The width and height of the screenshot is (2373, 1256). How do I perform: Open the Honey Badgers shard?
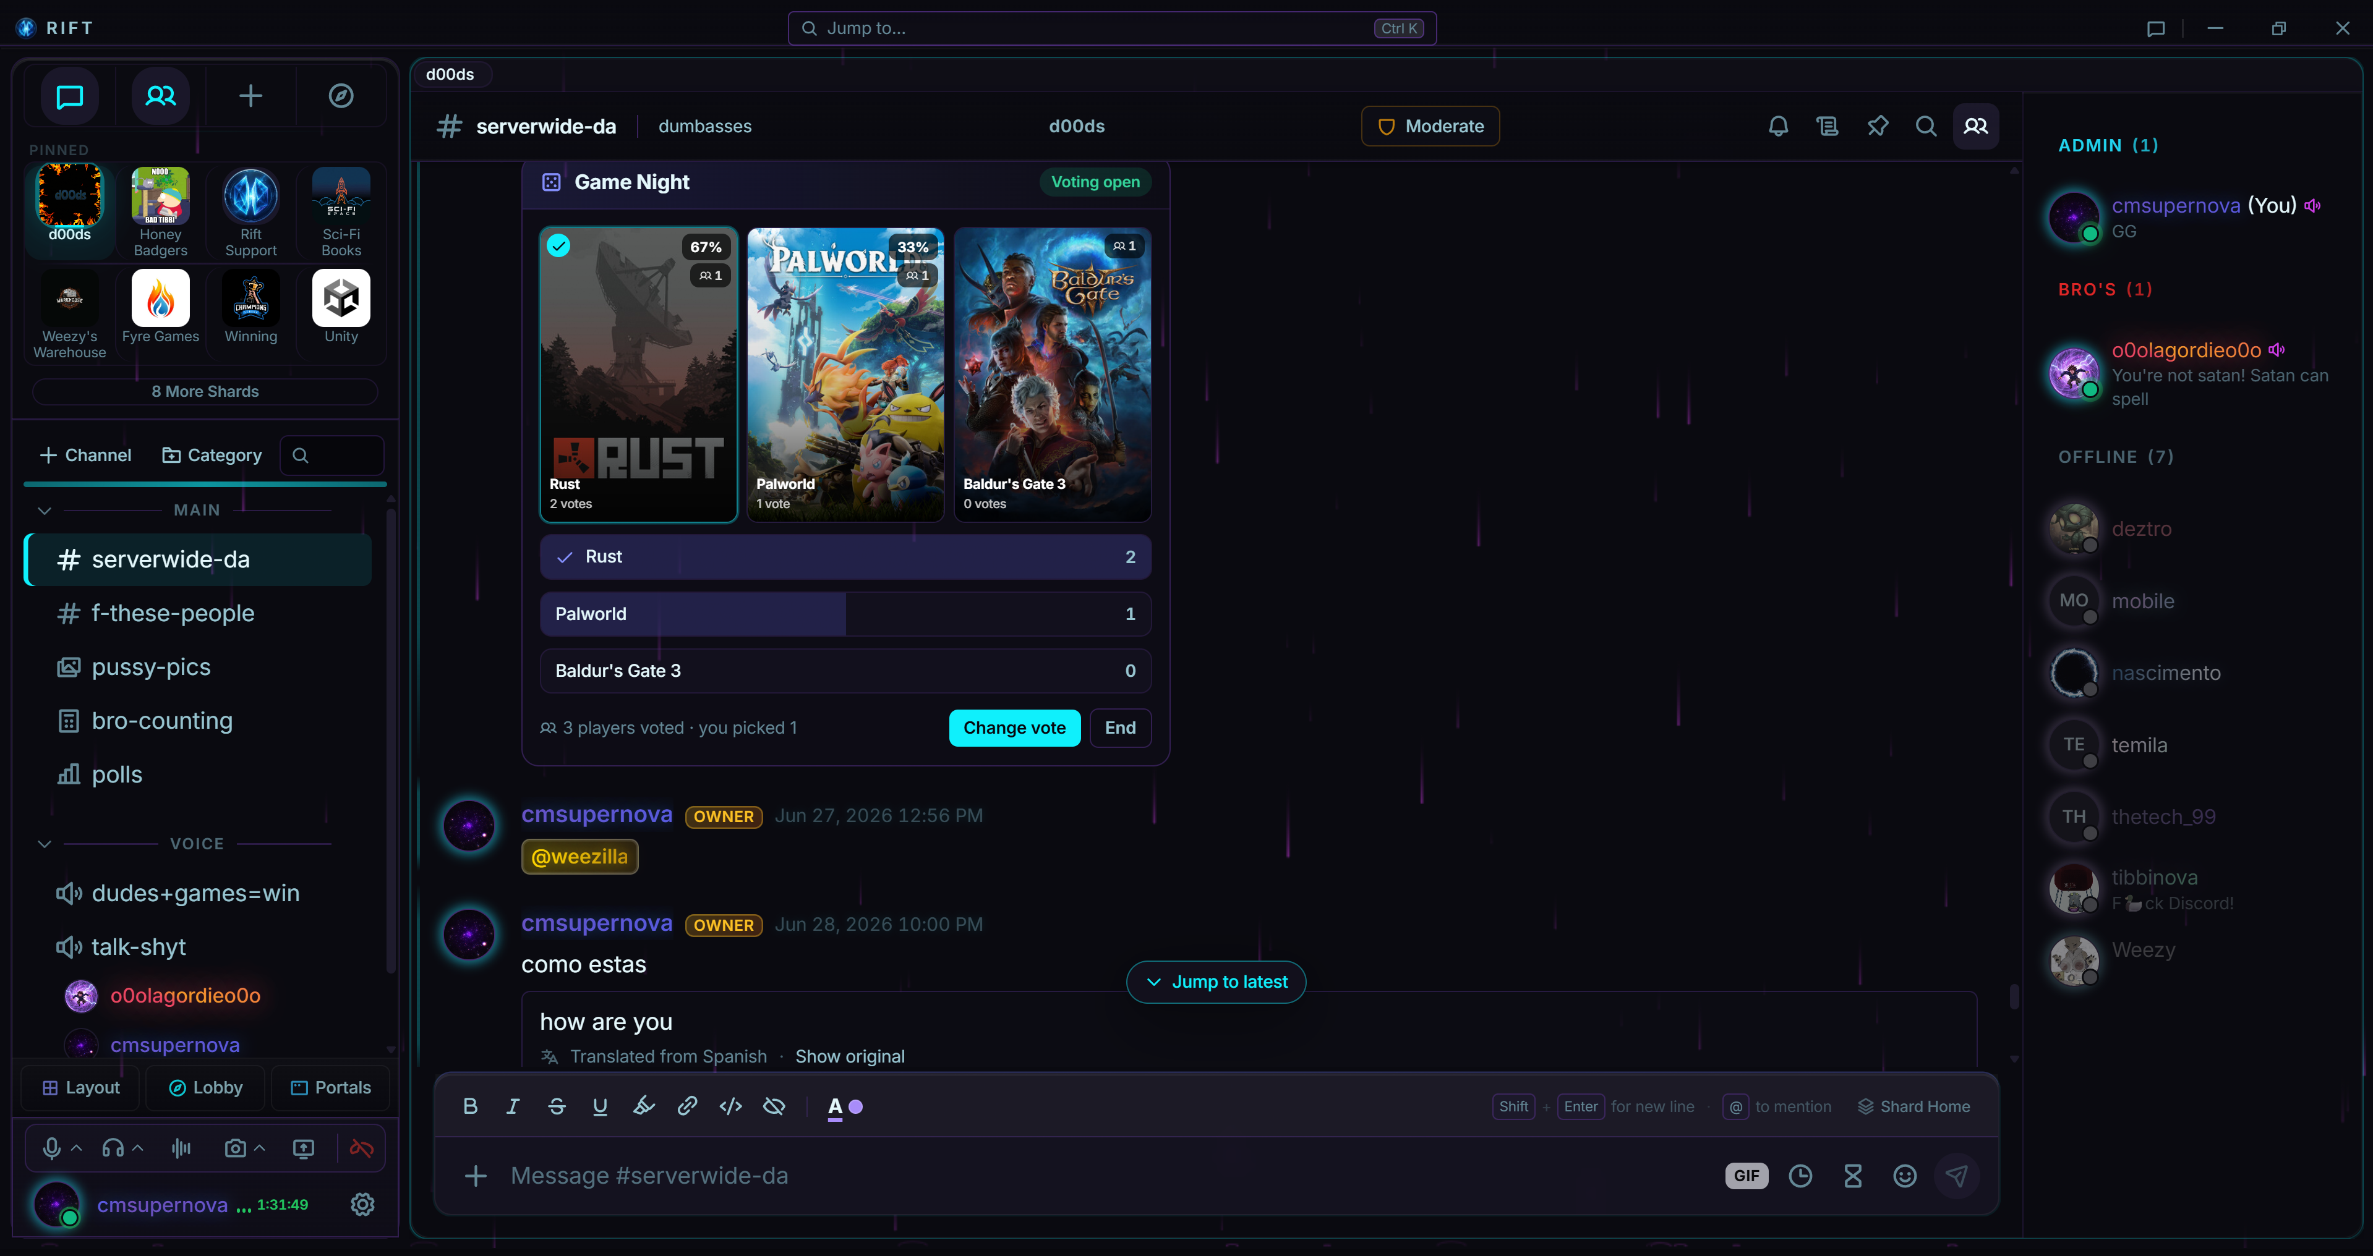pyautogui.click(x=160, y=212)
